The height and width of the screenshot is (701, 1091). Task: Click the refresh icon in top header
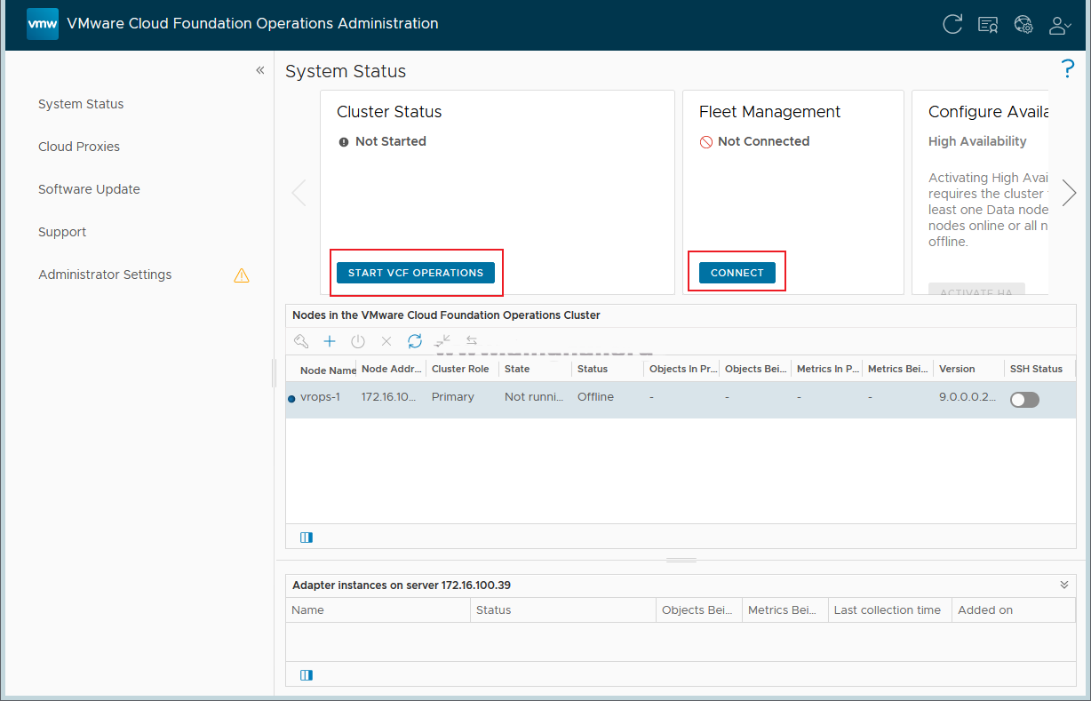click(x=952, y=25)
